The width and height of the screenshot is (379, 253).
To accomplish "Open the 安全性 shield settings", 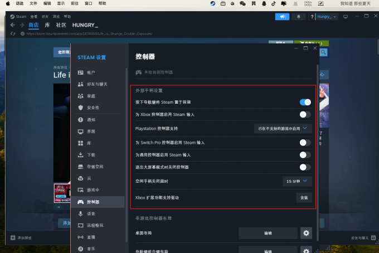I will click(98, 108).
